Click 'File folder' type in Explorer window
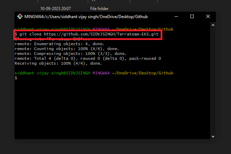This screenshot has width=231, height=154. tap(99, 9)
